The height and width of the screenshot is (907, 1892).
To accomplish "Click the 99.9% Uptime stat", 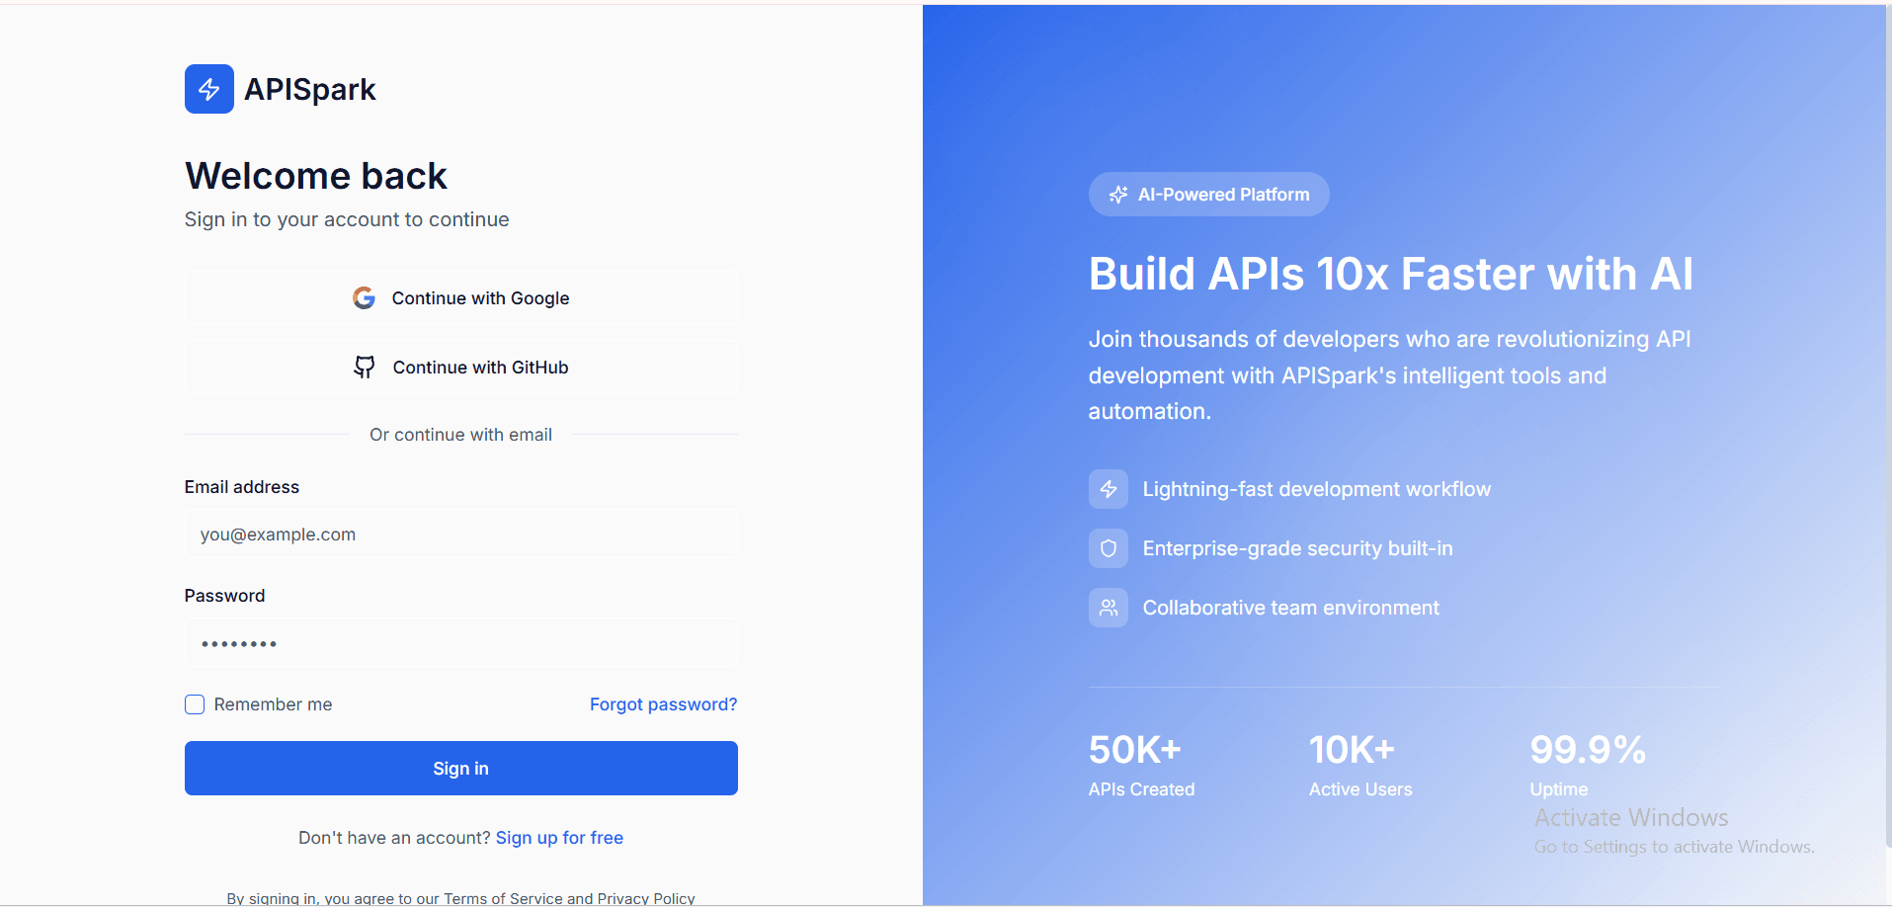I will coord(1588,765).
